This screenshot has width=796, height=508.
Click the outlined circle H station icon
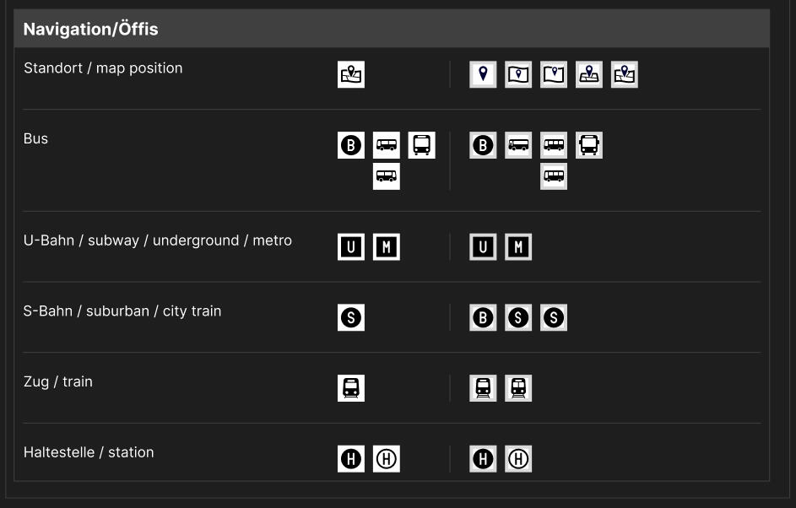[x=387, y=458]
